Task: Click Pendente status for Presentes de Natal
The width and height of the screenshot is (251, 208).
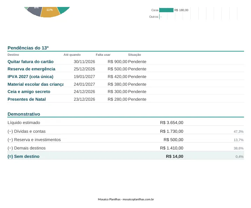Action: [x=137, y=99]
